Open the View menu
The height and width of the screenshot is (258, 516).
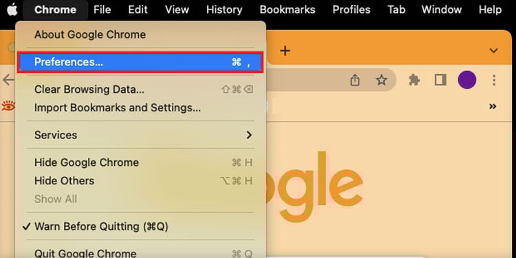[177, 10]
